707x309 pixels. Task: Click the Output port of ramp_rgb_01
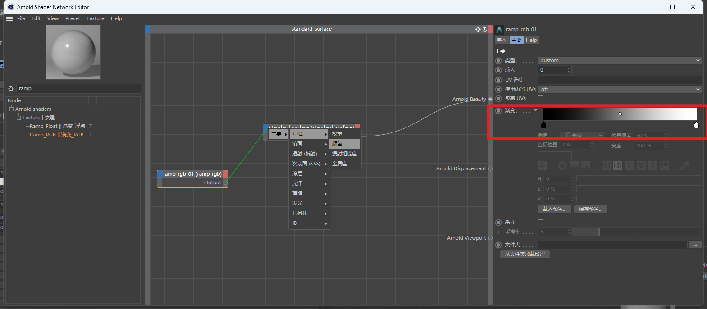tap(226, 182)
